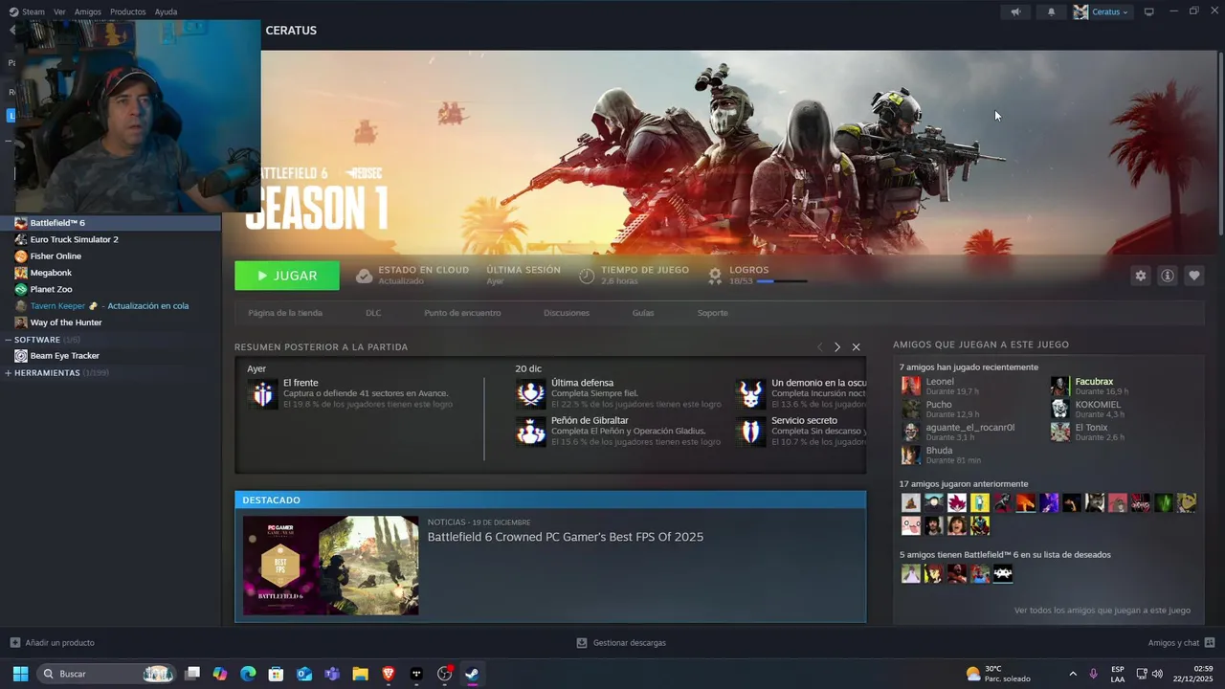Click the Logros achievements progress bar

[x=781, y=281]
